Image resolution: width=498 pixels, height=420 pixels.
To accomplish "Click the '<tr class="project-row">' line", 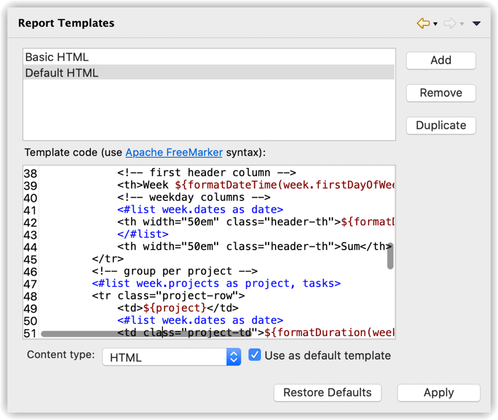I will [168, 296].
